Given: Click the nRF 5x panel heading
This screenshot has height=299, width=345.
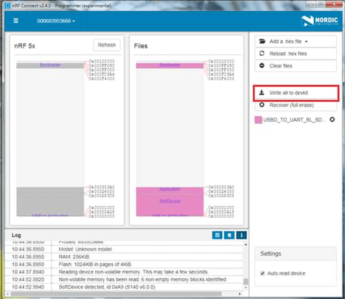Looking at the screenshot, I should tap(25, 46).
